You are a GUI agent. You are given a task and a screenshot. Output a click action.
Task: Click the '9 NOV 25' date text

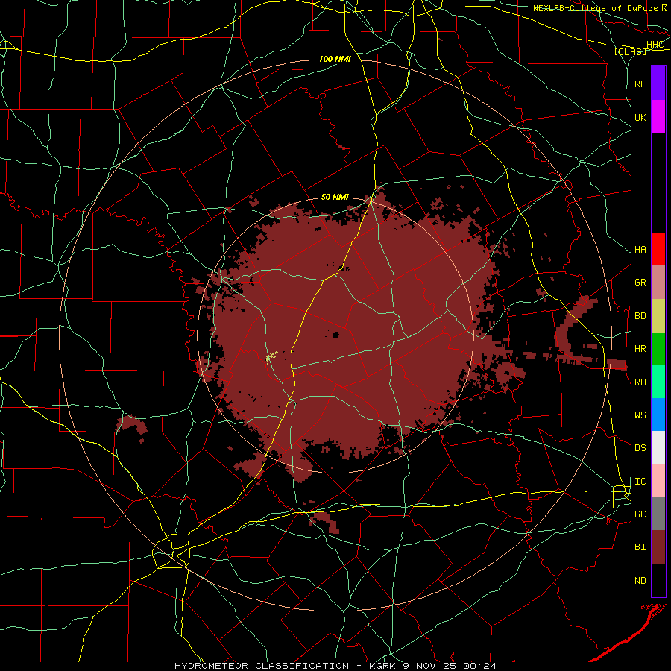pos(430,666)
